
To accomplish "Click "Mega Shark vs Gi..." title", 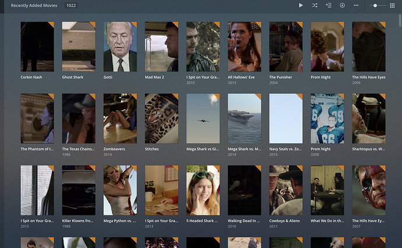I will (x=203, y=149).
